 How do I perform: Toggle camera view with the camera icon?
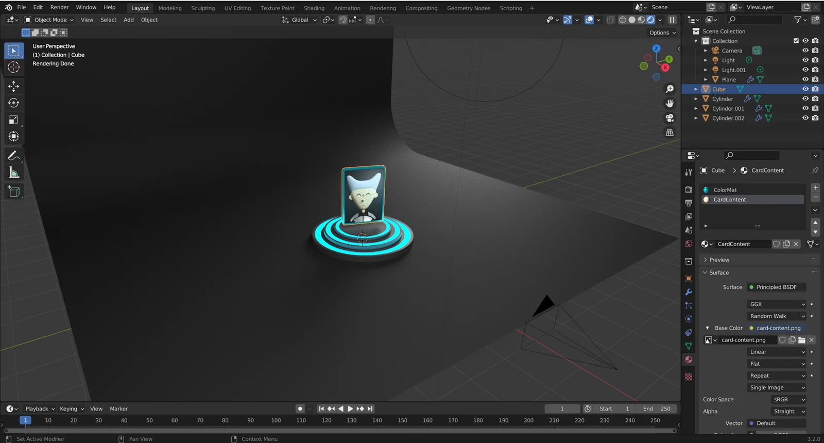[x=669, y=118]
